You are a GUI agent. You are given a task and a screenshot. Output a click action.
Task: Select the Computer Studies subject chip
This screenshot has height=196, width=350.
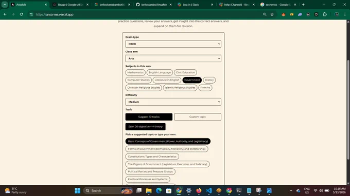138,80
